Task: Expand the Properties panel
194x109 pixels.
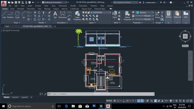Action: tap(138, 23)
